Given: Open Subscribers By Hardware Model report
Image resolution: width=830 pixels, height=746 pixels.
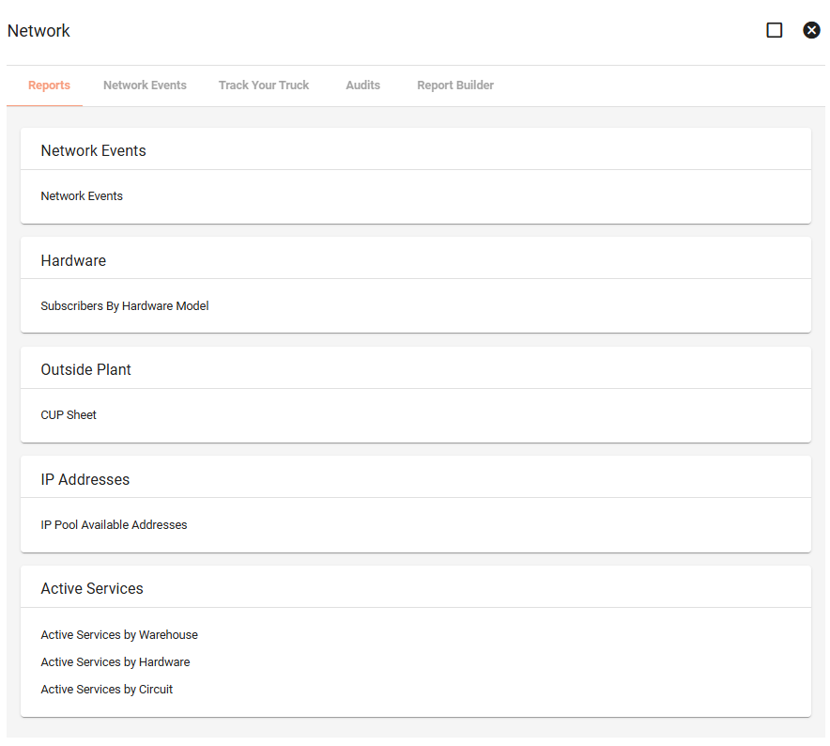Looking at the screenshot, I should pyautogui.click(x=124, y=305).
